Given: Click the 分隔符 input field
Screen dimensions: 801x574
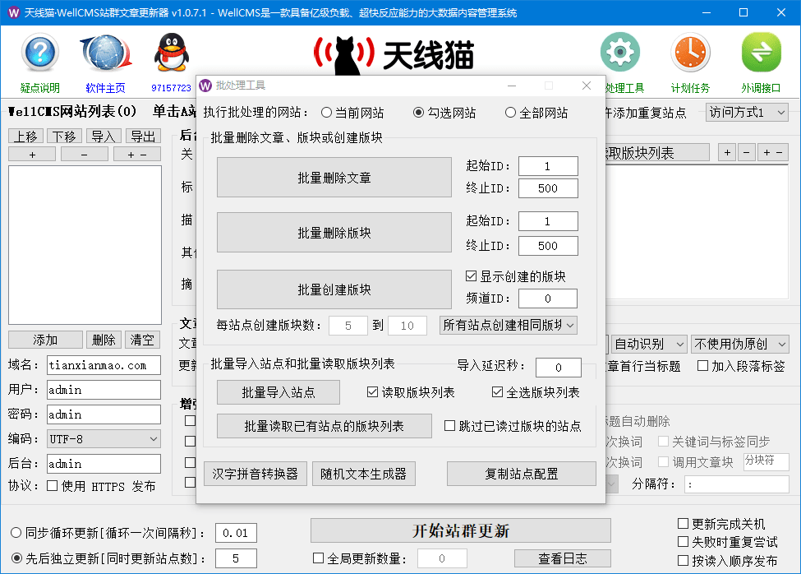Looking at the screenshot, I should 737,484.
